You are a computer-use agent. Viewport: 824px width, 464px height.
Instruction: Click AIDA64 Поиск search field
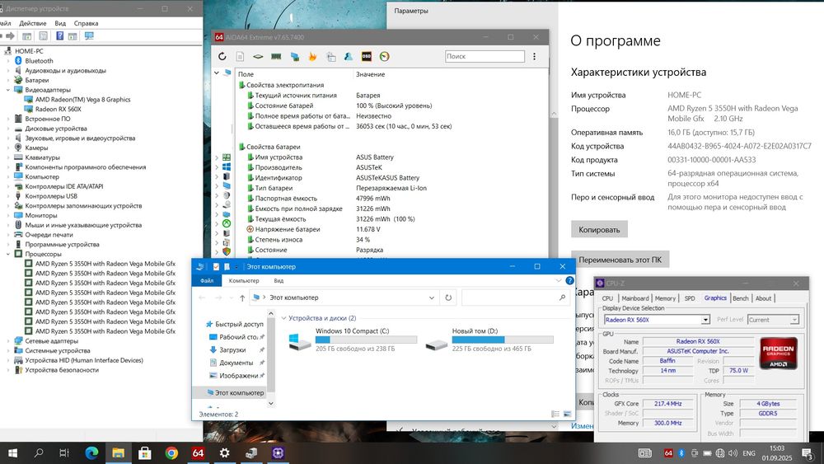pyautogui.click(x=485, y=56)
